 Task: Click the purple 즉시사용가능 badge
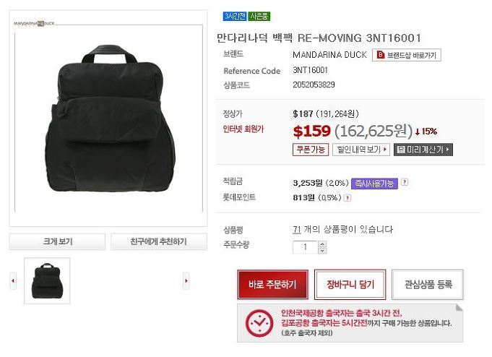[374, 184]
